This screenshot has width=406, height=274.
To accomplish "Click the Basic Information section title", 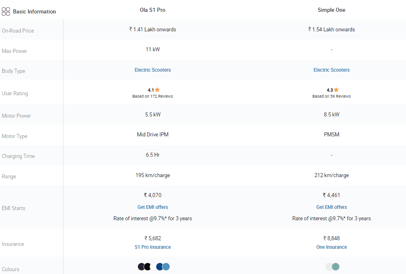I will [x=35, y=11].
